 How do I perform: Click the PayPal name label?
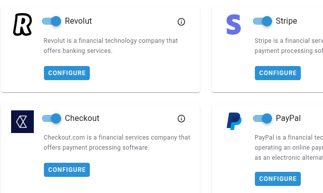[288, 118]
